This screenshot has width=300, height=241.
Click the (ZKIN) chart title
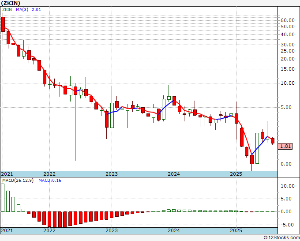point(11,3)
